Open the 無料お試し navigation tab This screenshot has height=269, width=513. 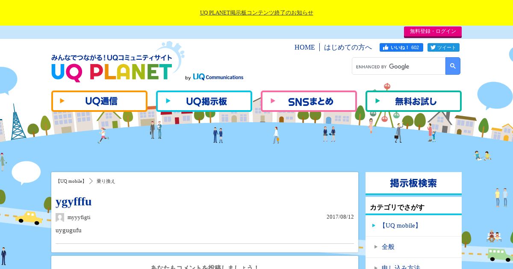[x=413, y=101]
